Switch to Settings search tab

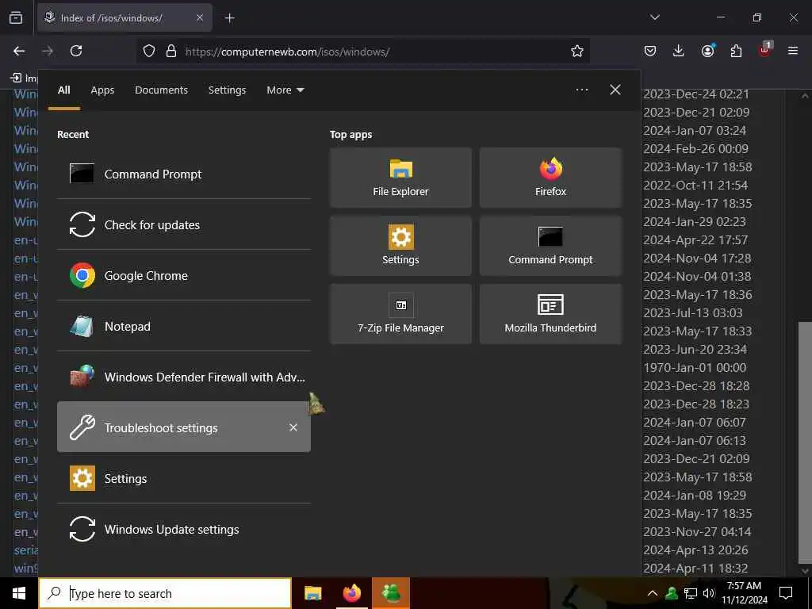(x=227, y=90)
